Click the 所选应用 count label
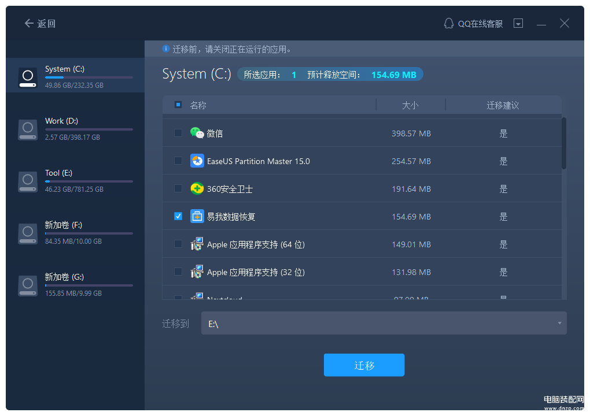This screenshot has width=590, height=416. coord(262,75)
